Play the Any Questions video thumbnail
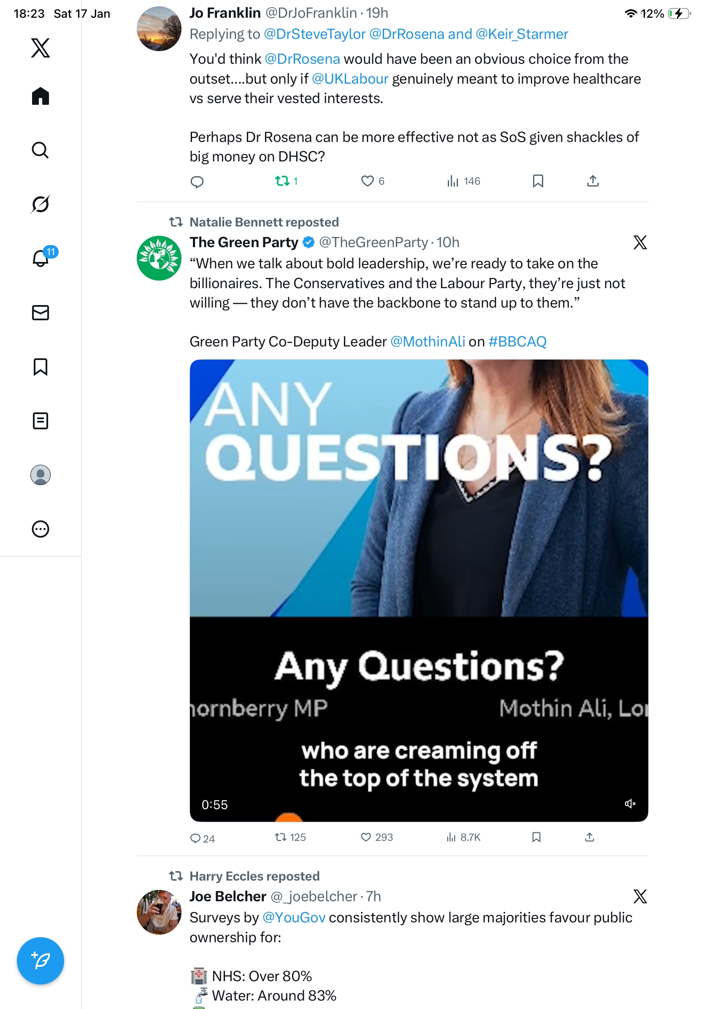The width and height of the screenshot is (704, 1009). pyautogui.click(x=418, y=571)
